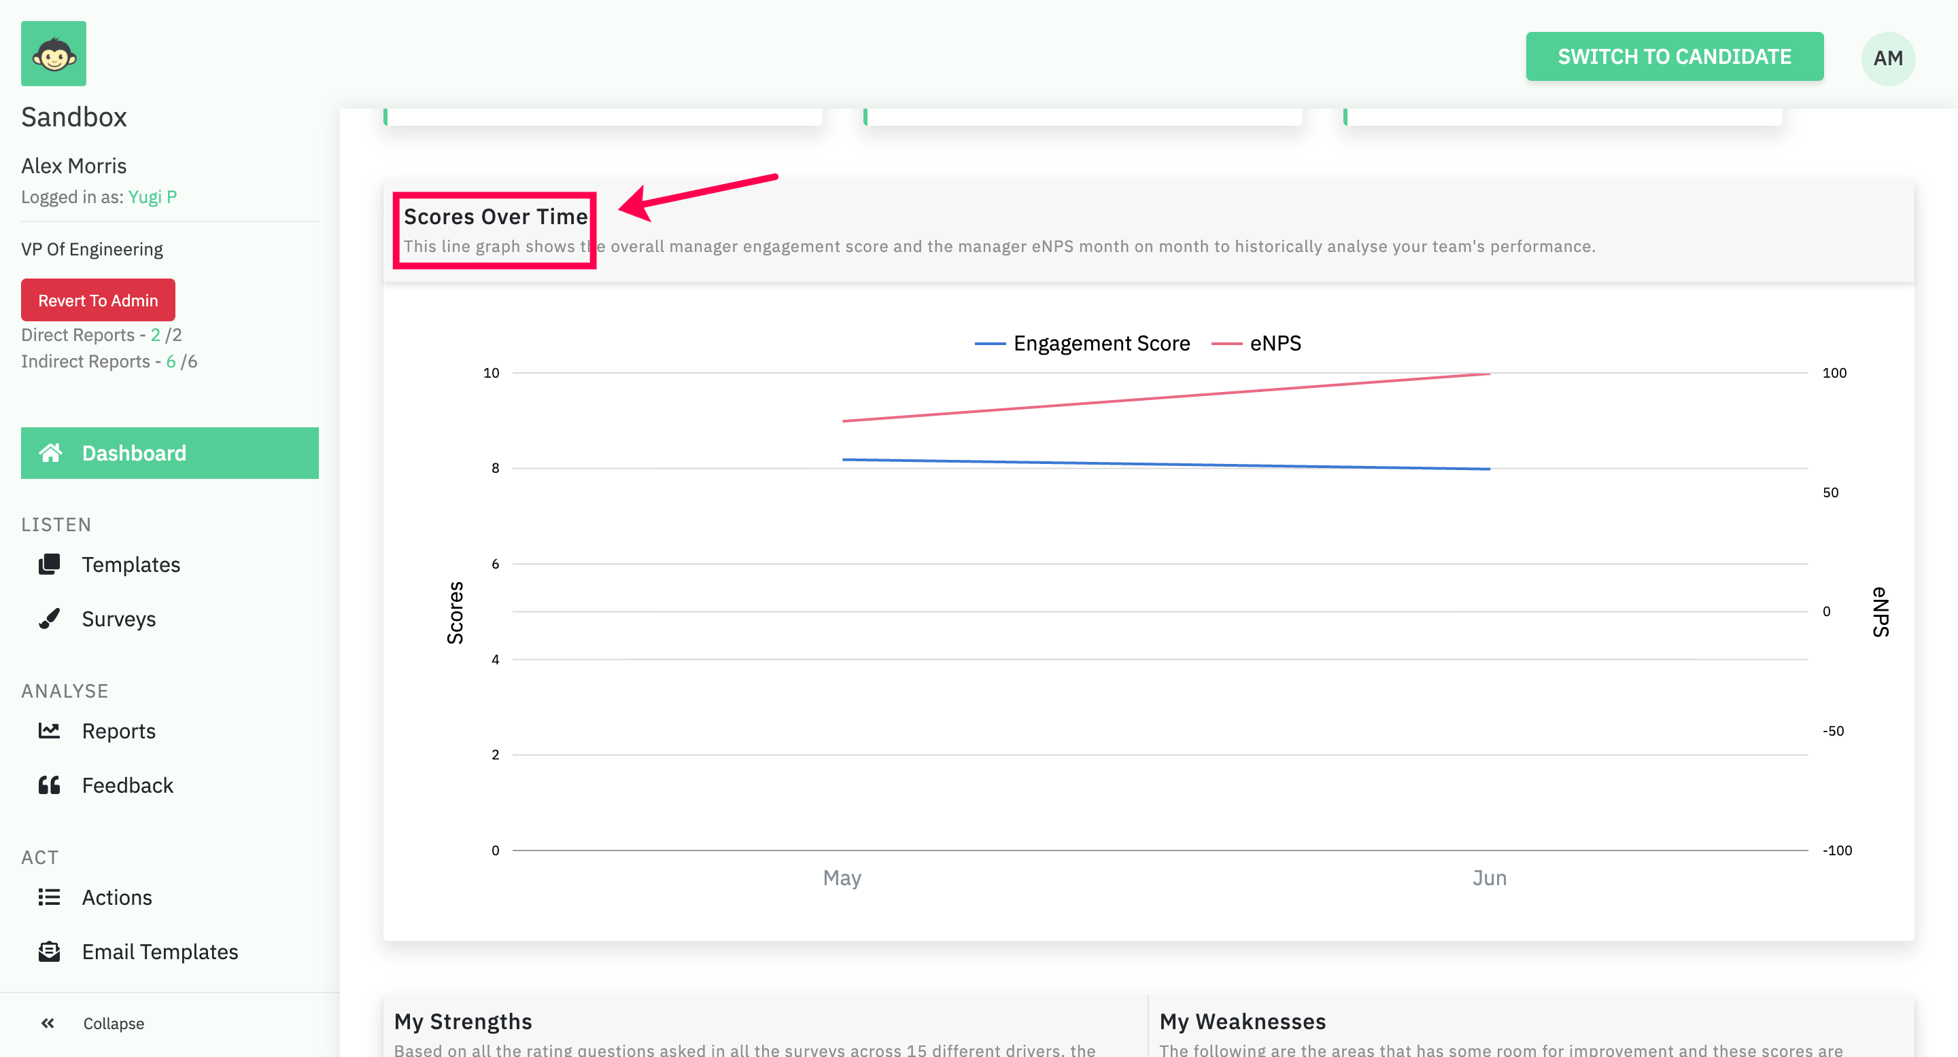Click Jun label on chart axis

pyautogui.click(x=1489, y=878)
